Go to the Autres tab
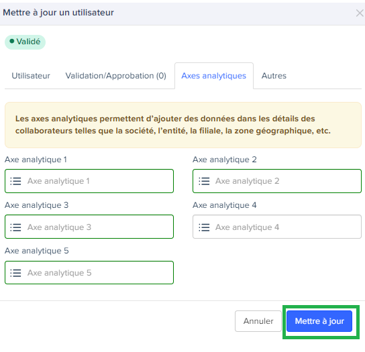This screenshot has height=352, width=365. coord(274,76)
